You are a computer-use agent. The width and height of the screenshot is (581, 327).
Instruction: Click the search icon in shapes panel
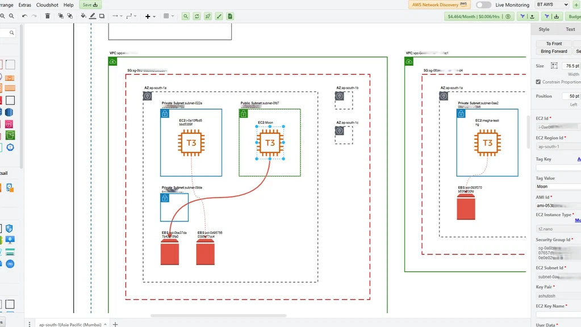tap(11, 32)
